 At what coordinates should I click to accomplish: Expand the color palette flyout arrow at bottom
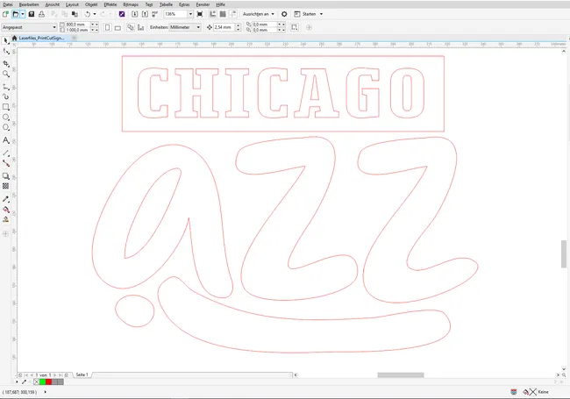[x=17, y=382]
